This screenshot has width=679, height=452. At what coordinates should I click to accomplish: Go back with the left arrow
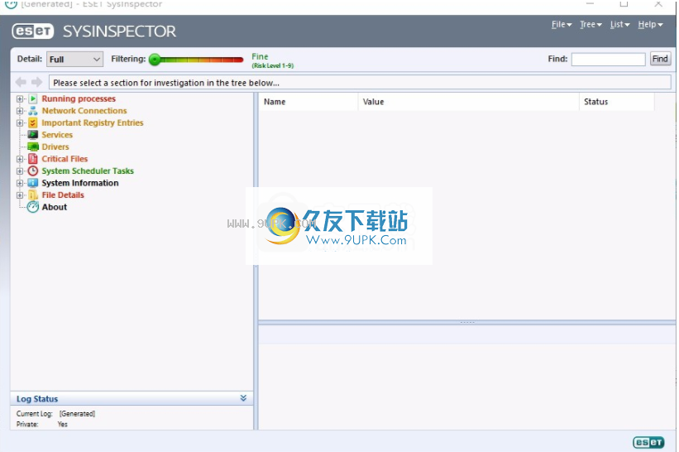[21, 82]
